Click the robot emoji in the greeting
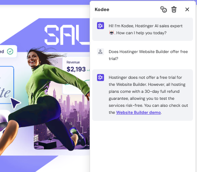Screen dimensions: 197x172 111,33
